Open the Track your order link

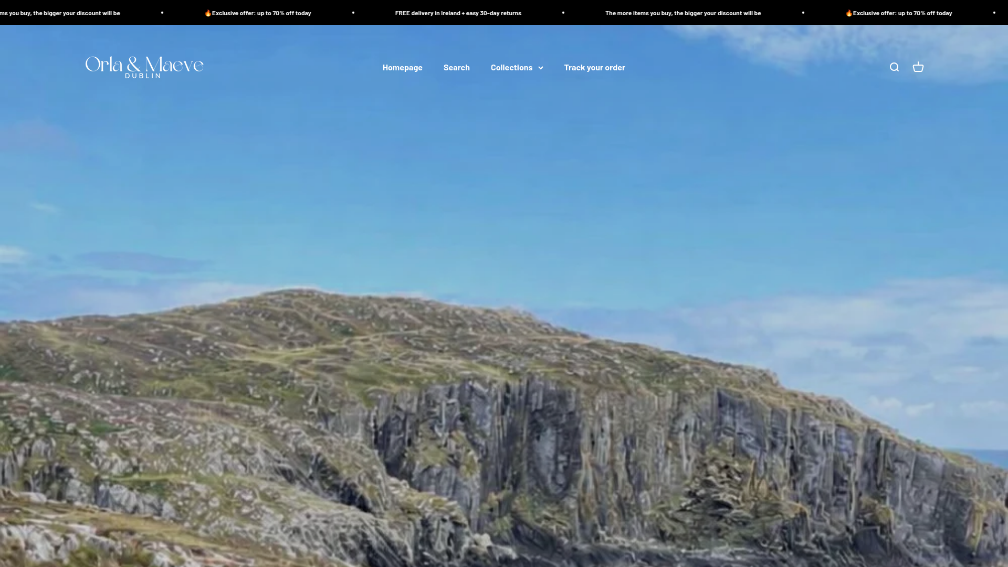(x=594, y=67)
